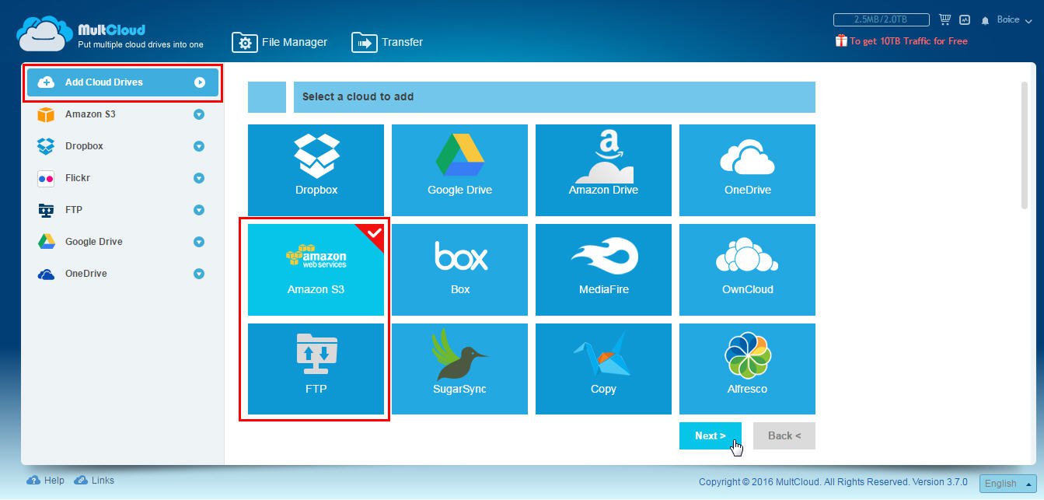
Task: Expand the FTP sidebar dropdown arrow
Action: [x=198, y=210]
